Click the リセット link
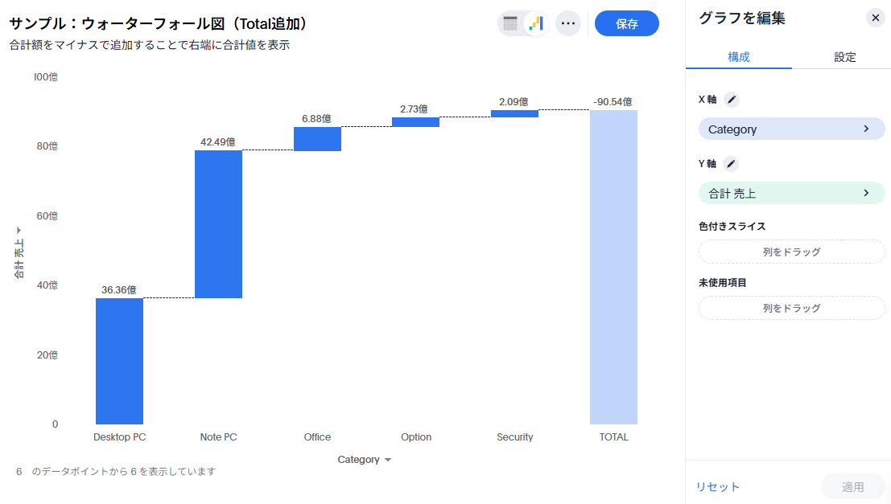Viewport: 891px width, 504px height. 717,486
